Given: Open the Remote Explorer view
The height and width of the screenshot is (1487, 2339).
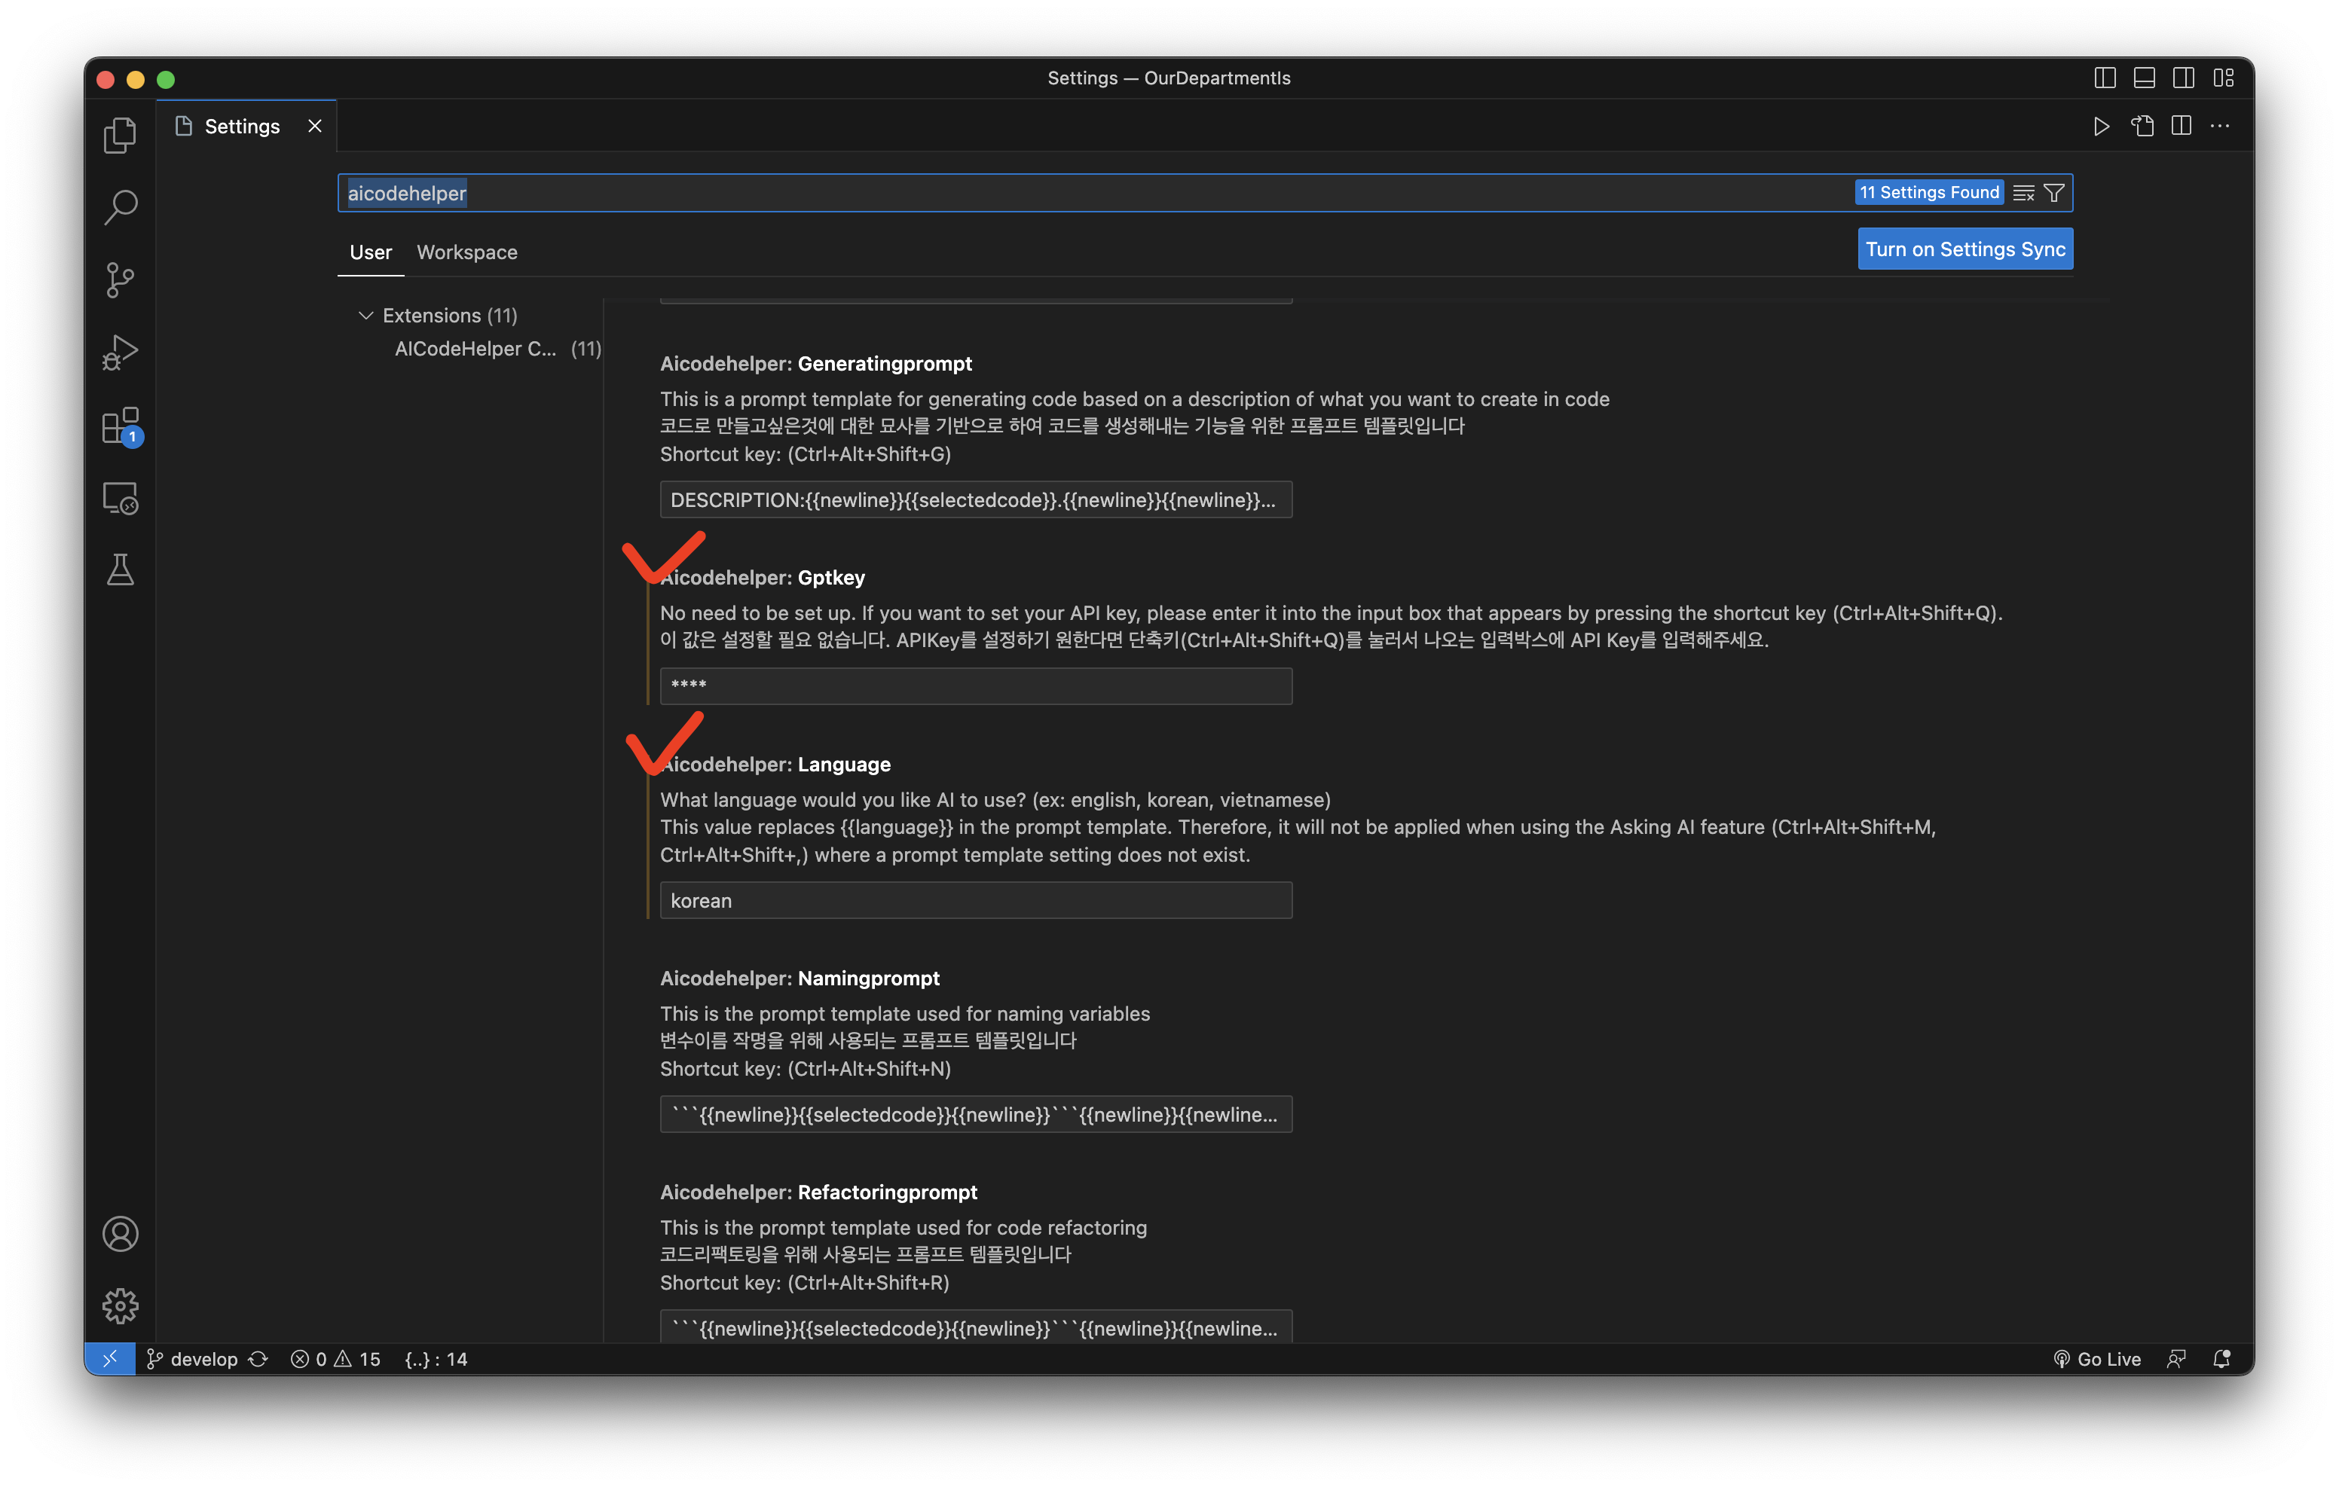Looking at the screenshot, I should (120, 498).
